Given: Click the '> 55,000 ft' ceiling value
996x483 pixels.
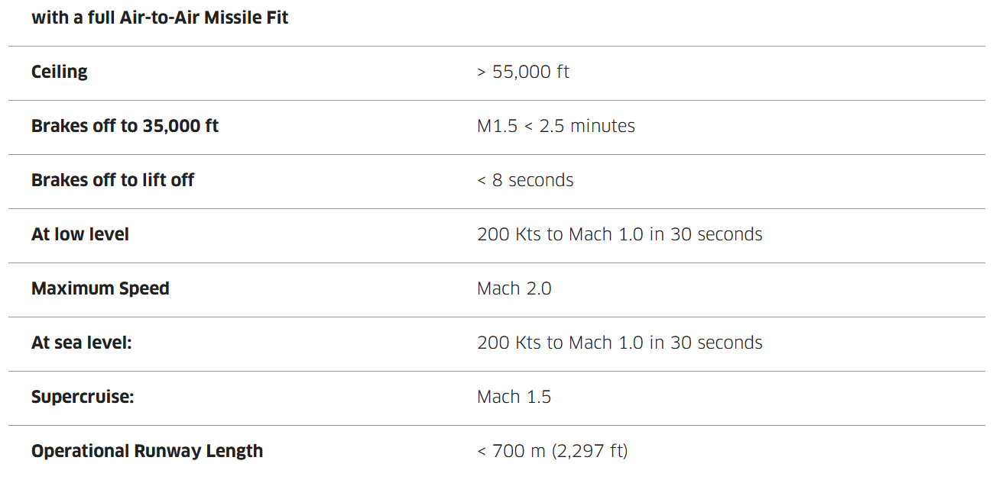Looking at the screenshot, I should [523, 72].
